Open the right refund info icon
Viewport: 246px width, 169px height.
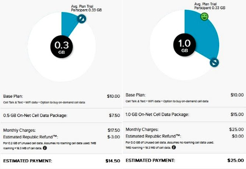[x=174, y=147]
